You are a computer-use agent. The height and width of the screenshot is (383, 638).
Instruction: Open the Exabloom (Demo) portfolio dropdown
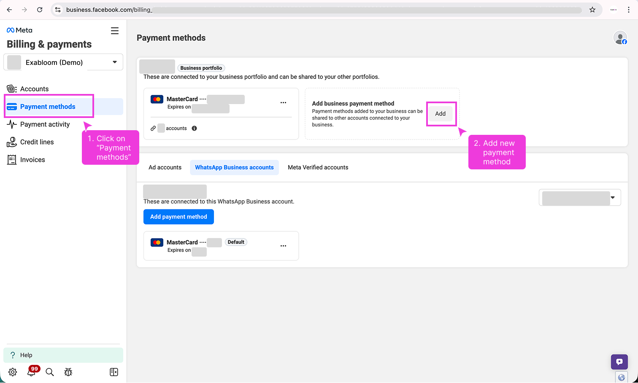pos(63,62)
